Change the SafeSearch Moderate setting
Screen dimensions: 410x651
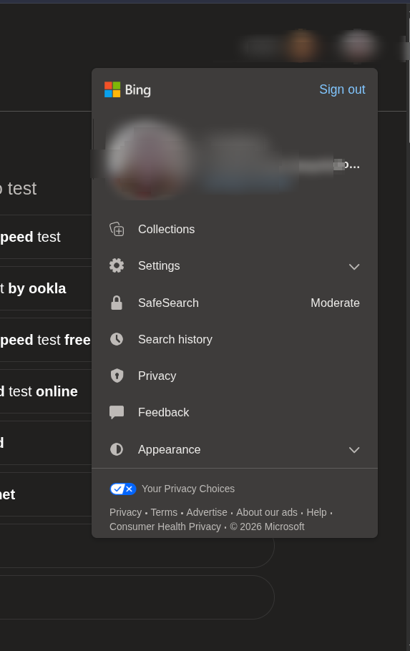point(336,303)
